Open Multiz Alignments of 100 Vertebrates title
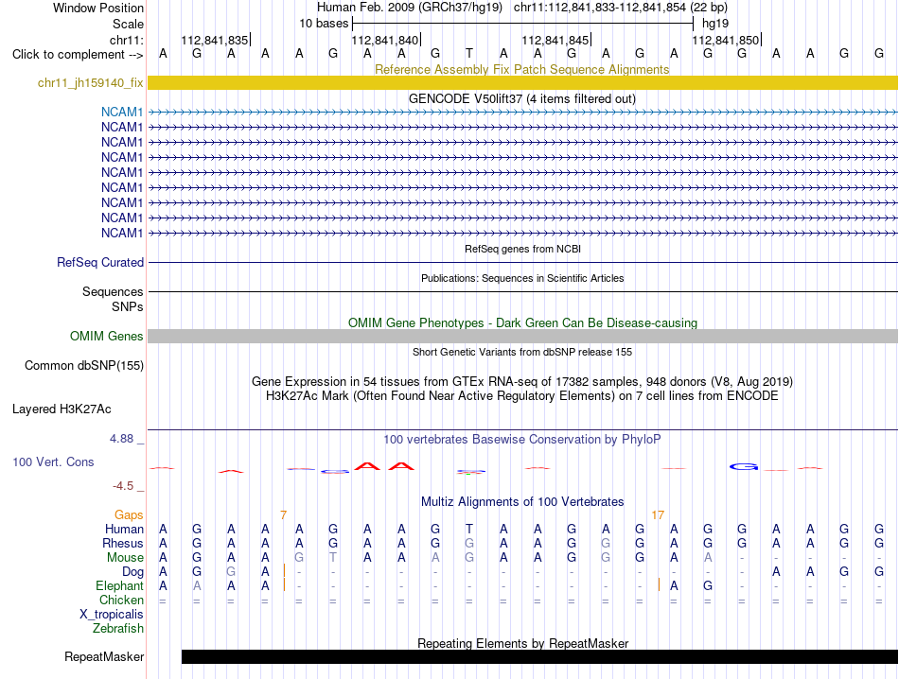Viewport: 899px width, 679px height. [522, 502]
